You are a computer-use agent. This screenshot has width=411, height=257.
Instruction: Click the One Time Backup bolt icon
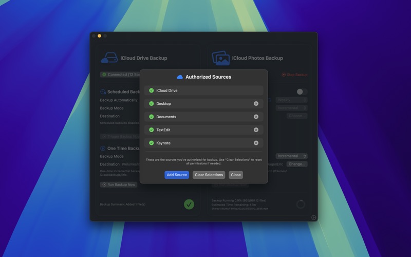103,149
